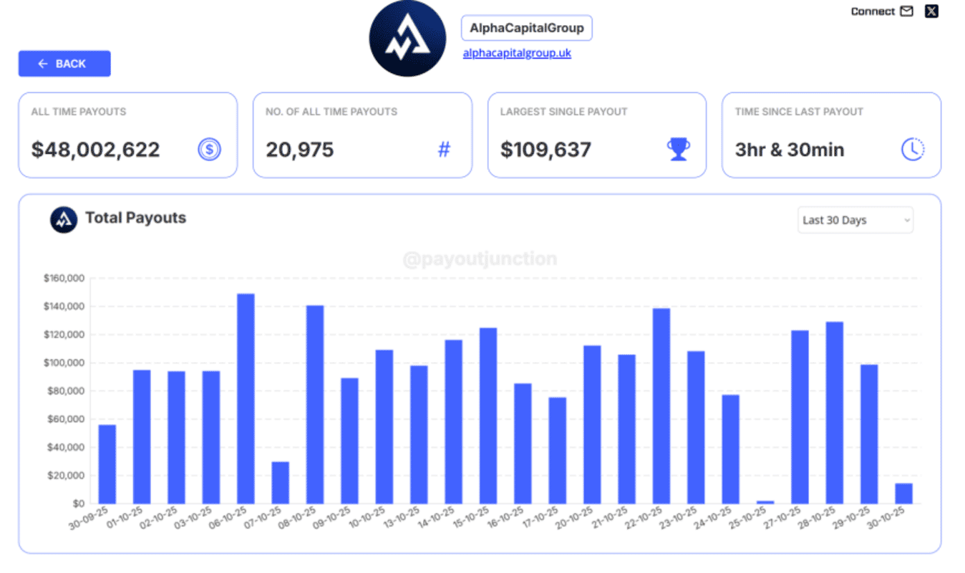Go back using the BACK button
This screenshot has width=965, height=573.
click(64, 64)
